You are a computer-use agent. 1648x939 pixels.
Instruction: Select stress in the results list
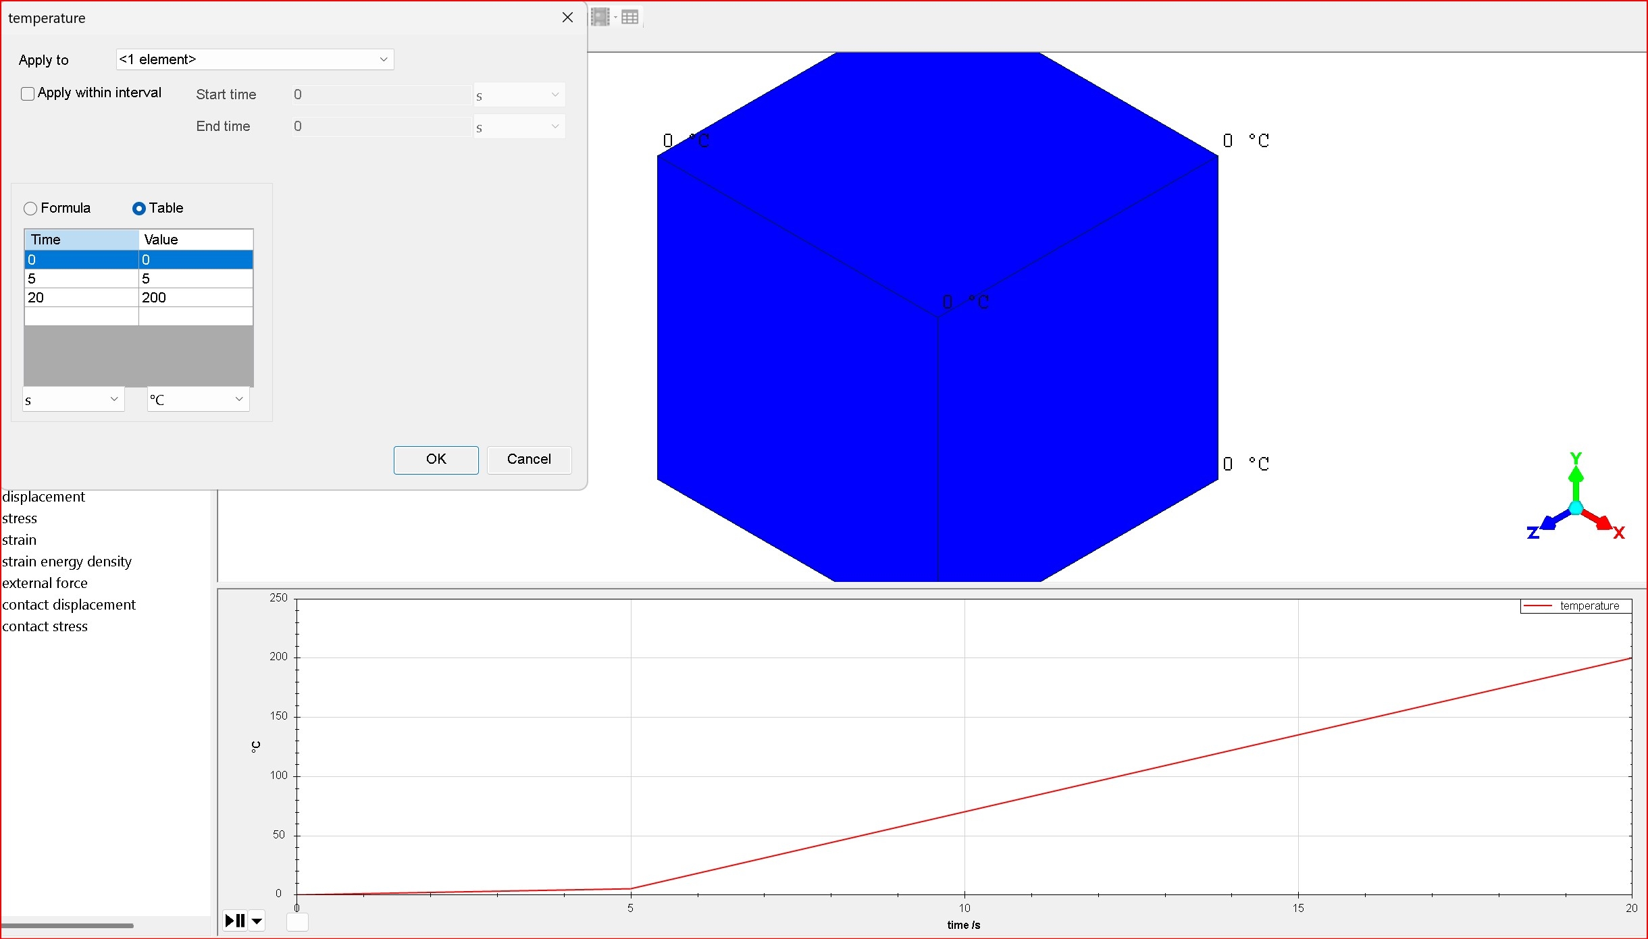pos(20,518)
